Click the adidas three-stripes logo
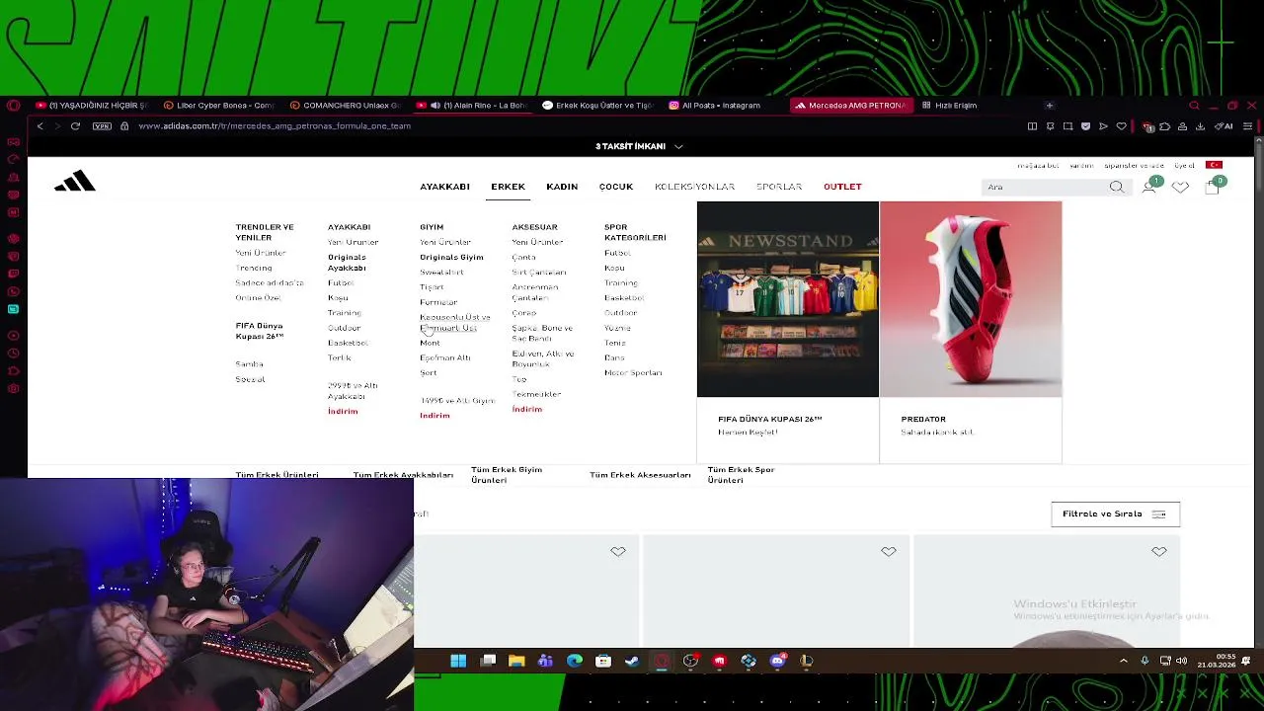Image resolution: width=1264 pixels, height=711 pixels. tap(75, 181)
